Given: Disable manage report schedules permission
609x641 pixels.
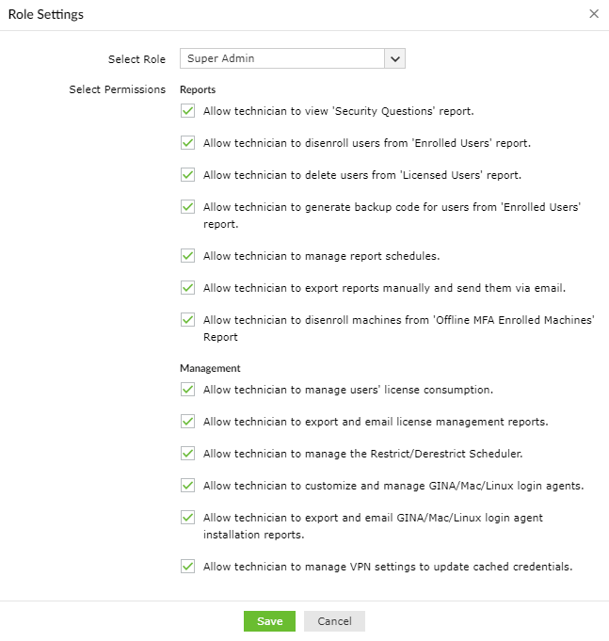Looking at the screenshot, I should pos(187,255).
